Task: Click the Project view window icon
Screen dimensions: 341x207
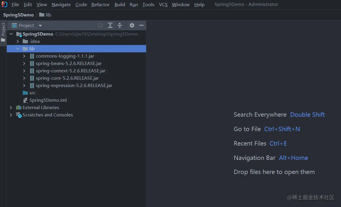Action: tap(14, 26)
